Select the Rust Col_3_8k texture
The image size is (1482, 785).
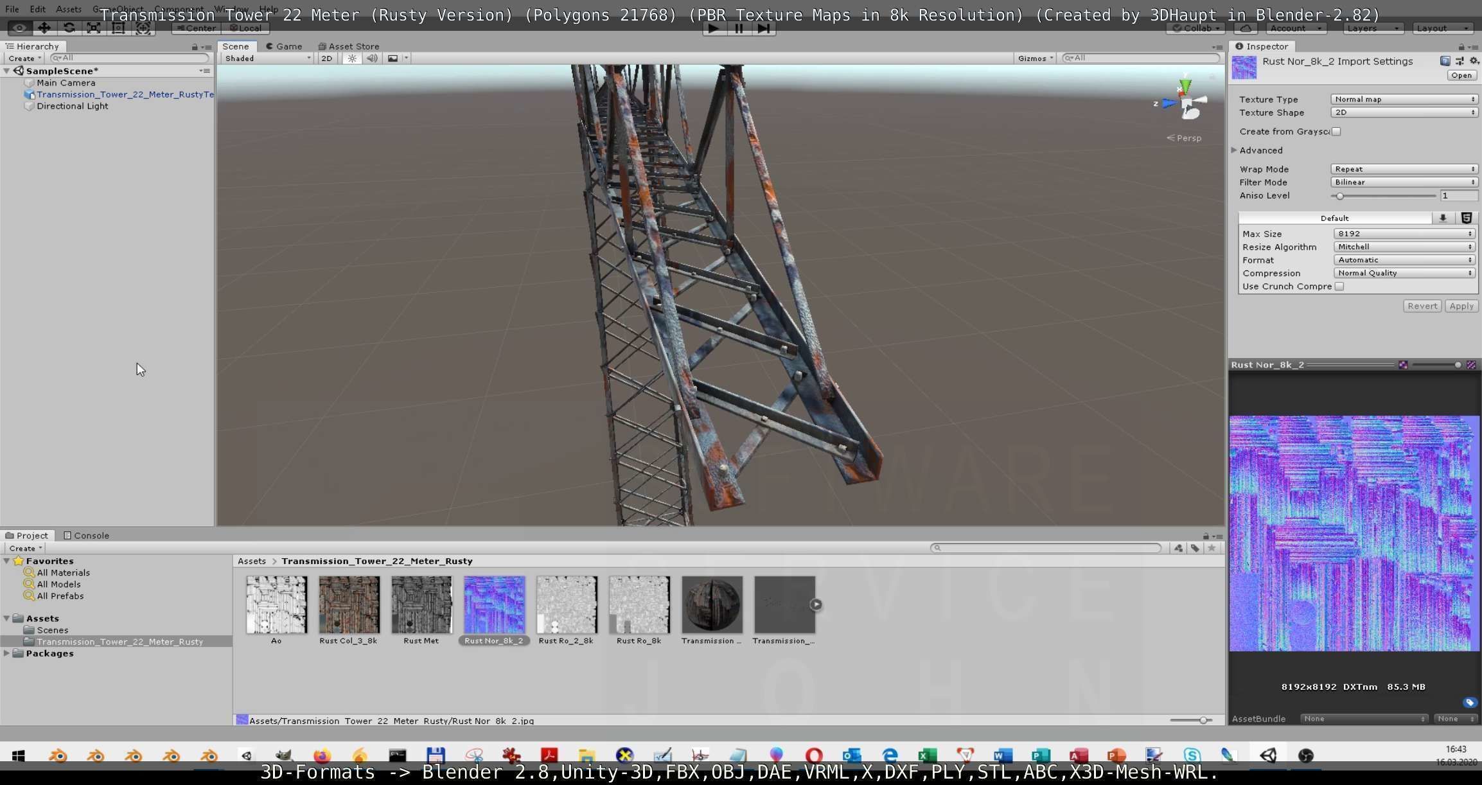pos(349,604)
